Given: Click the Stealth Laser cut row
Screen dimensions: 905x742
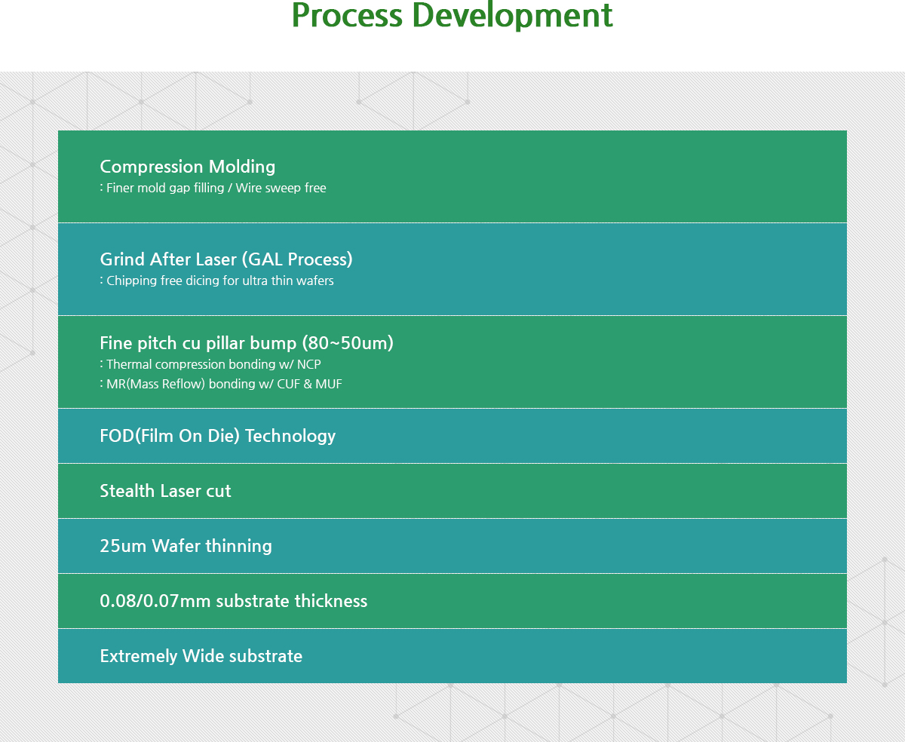Looking at the screenshot, I should (452, 491).
